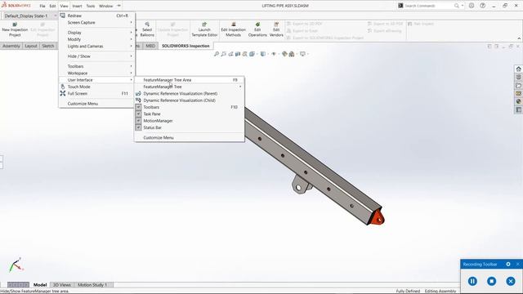Image resolution: width=523 pixels, height=294 pixels.
Task: Click New Inspection Project icon
Action: click(x=15, y=24)
